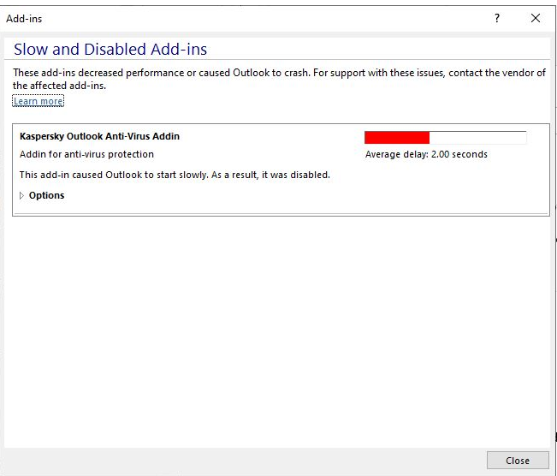Click the Add-ins window title text
The image size is (557, 476).
tap(24, 19)
